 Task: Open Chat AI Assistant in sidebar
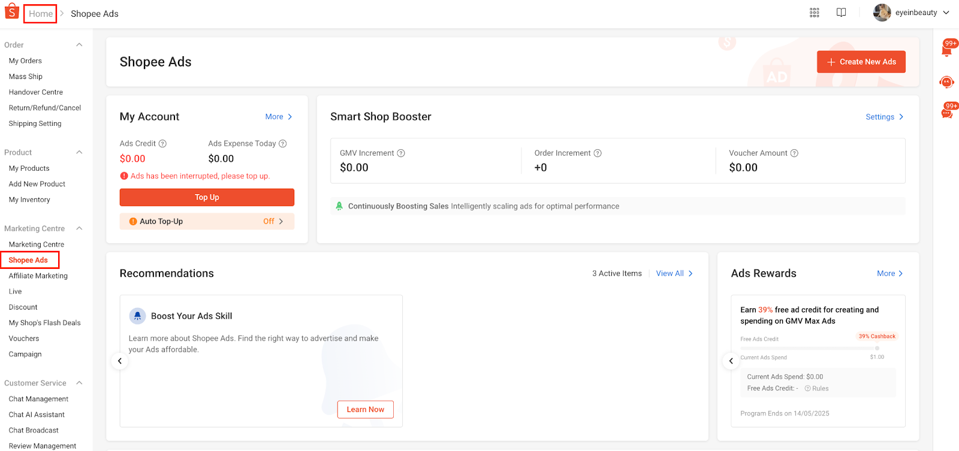point(37,414)
